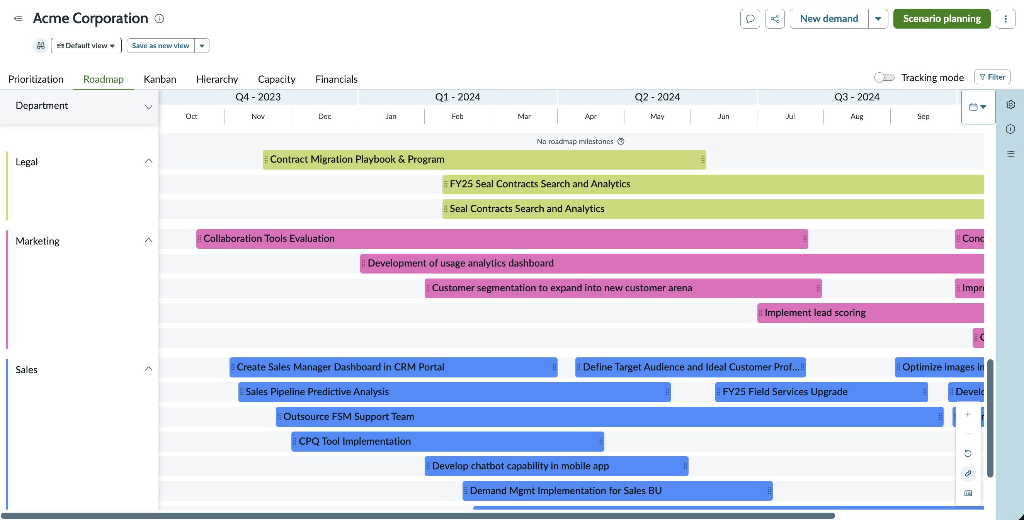Open the Default view dropdown
Viewport: 1024px width, 520px height.
(x=86, y=46)
